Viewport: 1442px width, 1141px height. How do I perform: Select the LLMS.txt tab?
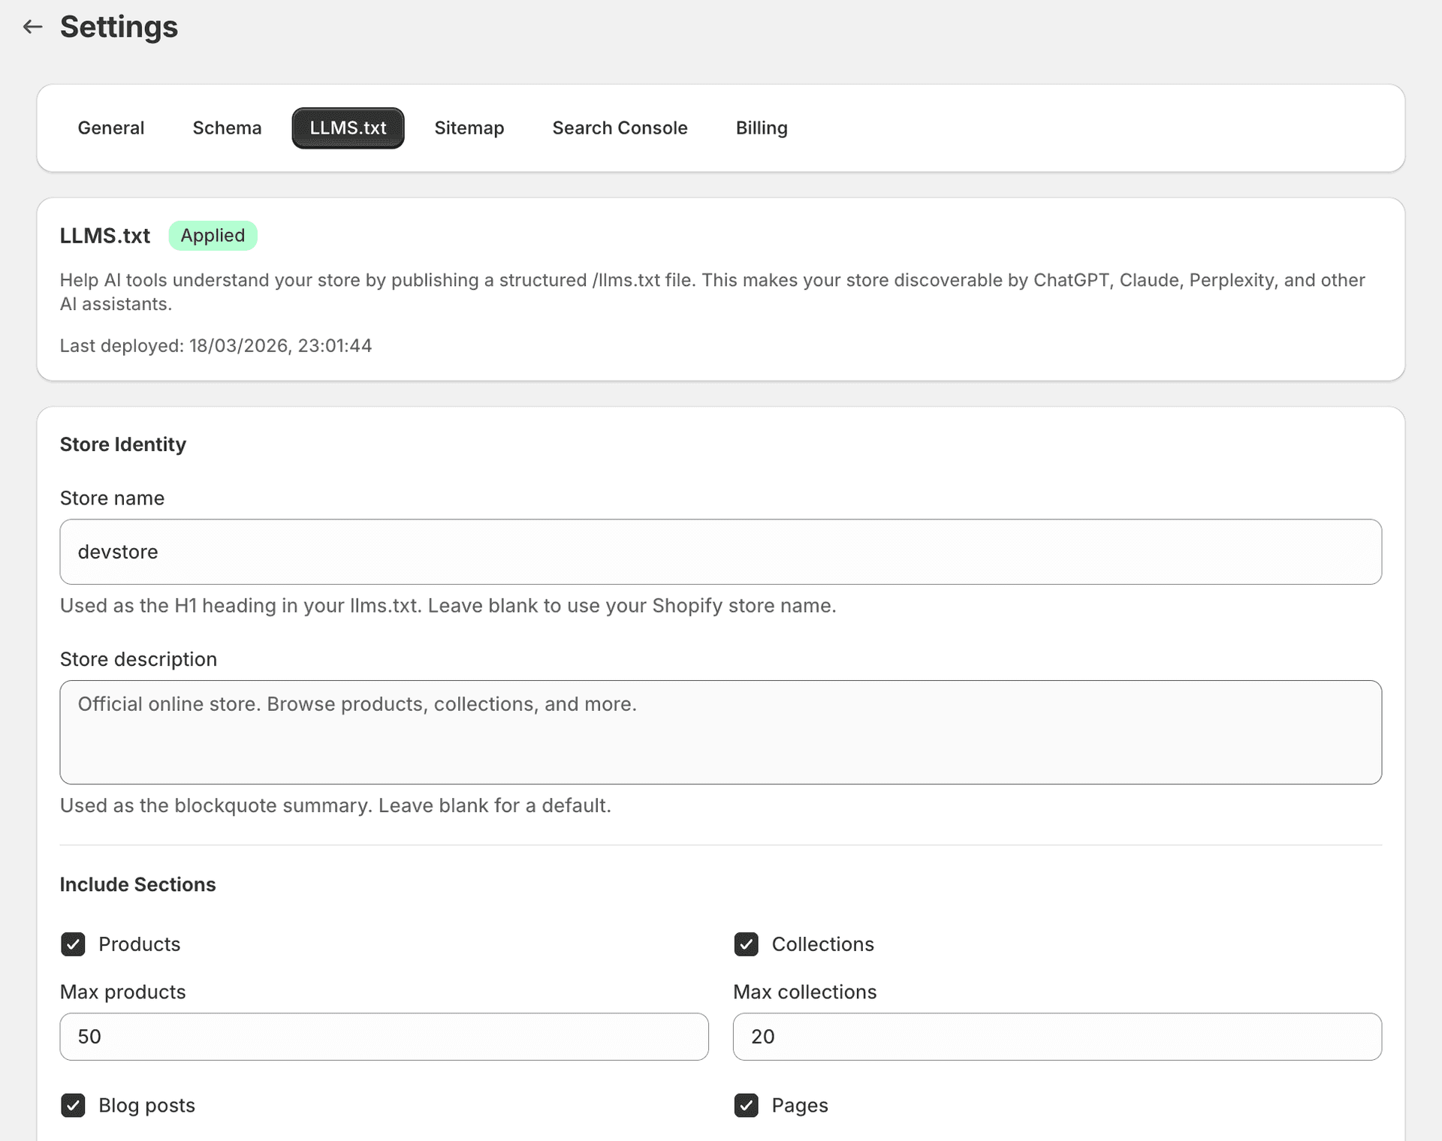click(x=347, y=128)
